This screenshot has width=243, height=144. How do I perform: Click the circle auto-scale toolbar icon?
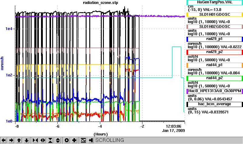coord(67,140)
